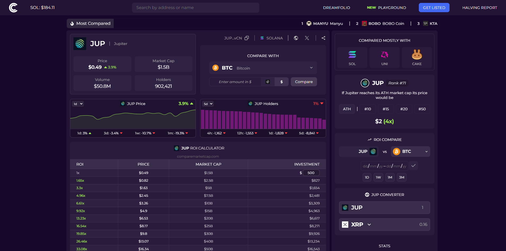Change the JUP Price chart timeframe dropdown
This screenshot has width=506, height=251.
tap(78, 104)
